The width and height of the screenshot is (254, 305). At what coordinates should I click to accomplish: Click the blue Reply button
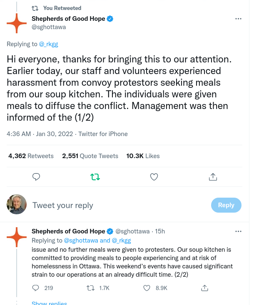[x=226, y=205]
